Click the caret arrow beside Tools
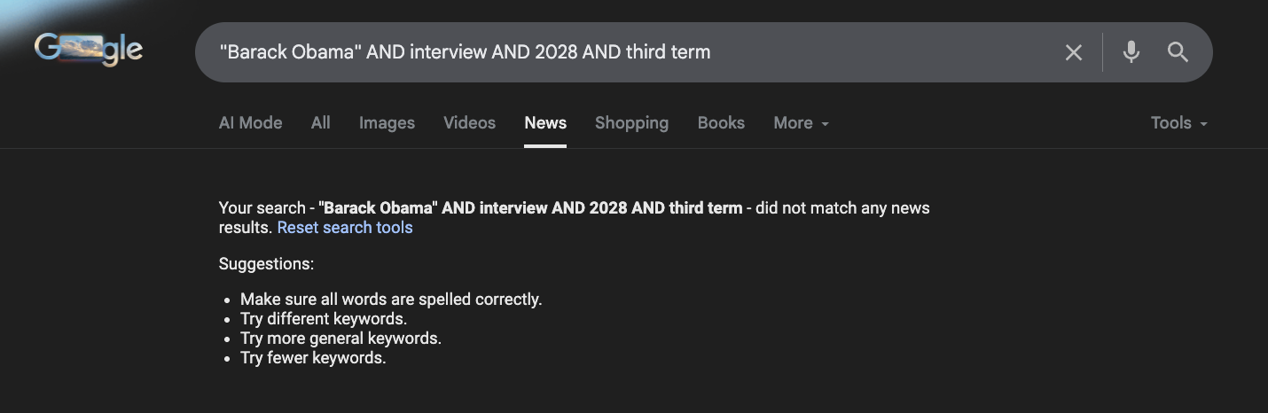This screenshot has width=1268, height=413. click(1204, 124)
